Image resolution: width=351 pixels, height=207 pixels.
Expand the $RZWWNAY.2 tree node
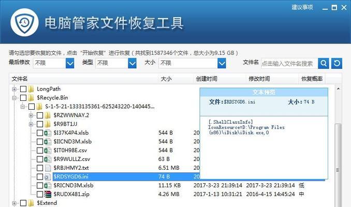[31, 115]
